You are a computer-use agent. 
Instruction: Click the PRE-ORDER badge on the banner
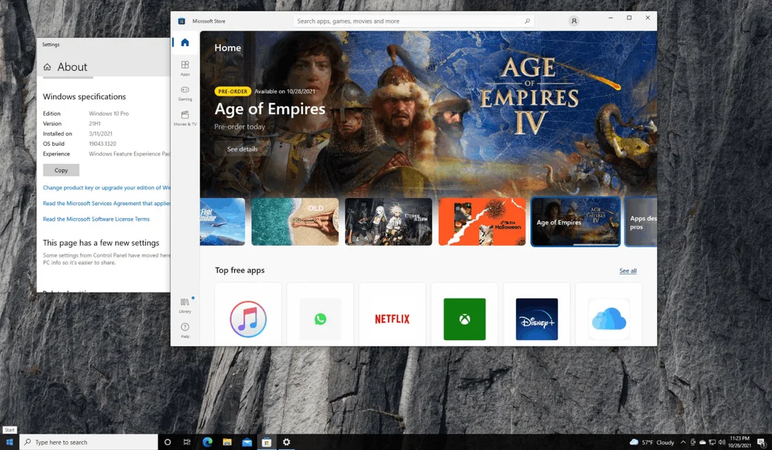pyautogui.click(x=233, y=91)
